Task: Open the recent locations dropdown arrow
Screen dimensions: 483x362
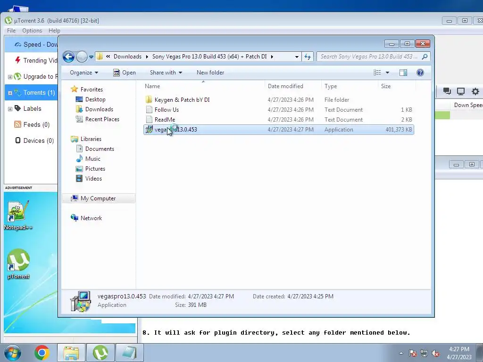Action: [91, 57]
